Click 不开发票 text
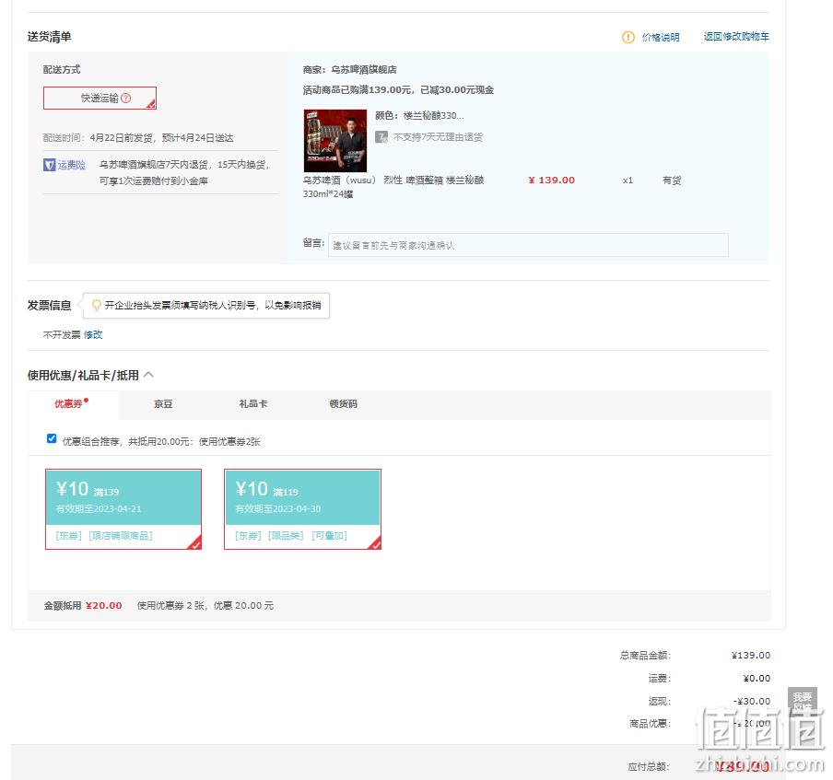This screenshot has width=833, height=780. coord(62,335)
